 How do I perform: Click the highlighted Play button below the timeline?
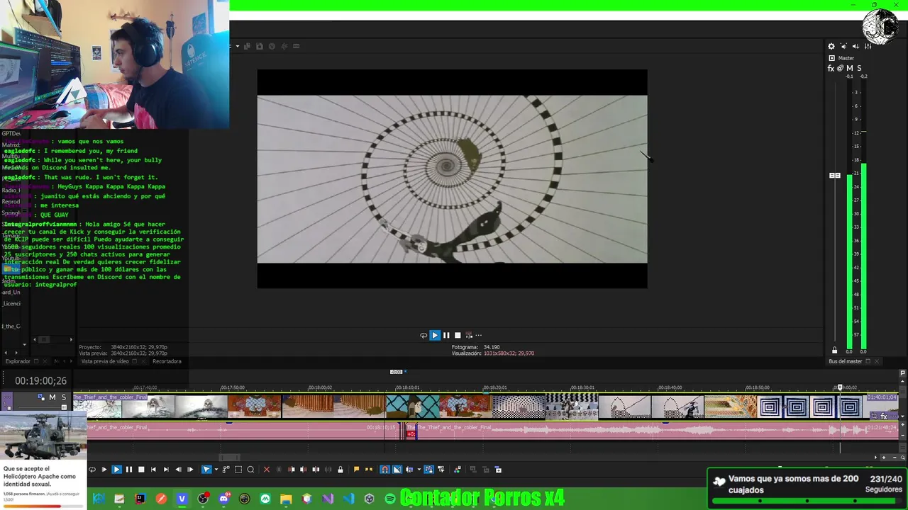click(x=116, y=469)
